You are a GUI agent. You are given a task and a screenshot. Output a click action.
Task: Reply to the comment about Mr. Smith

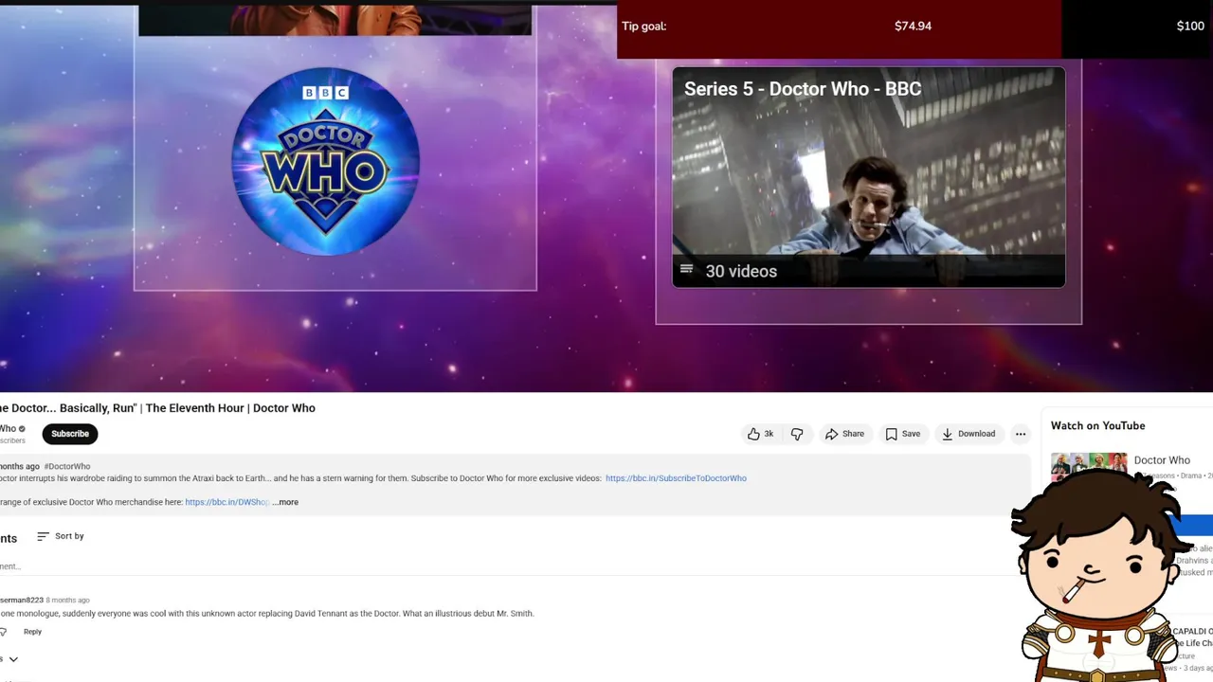32,632
